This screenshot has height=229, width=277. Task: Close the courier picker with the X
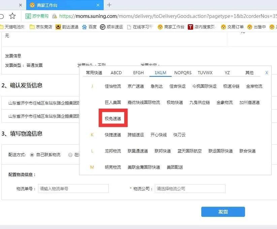coord(267,73)
